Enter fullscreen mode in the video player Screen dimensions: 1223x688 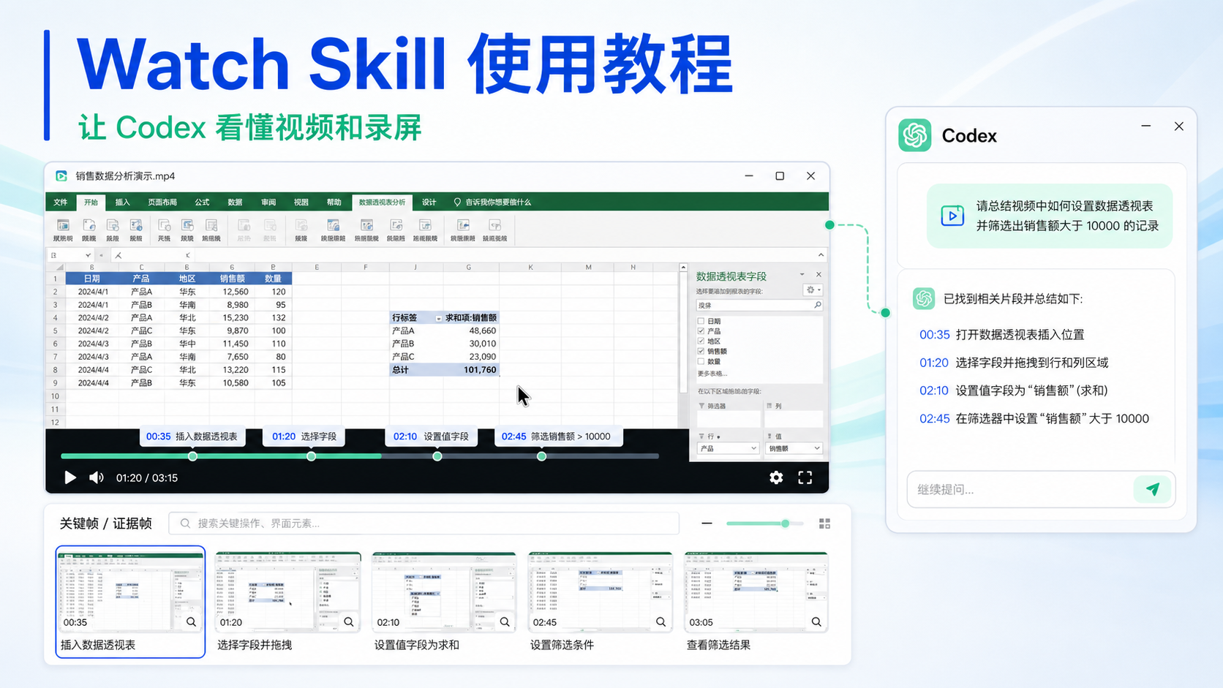805,477
